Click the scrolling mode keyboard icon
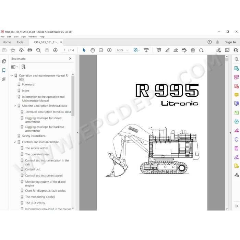The image size is (240, 240). coord(146,50)
